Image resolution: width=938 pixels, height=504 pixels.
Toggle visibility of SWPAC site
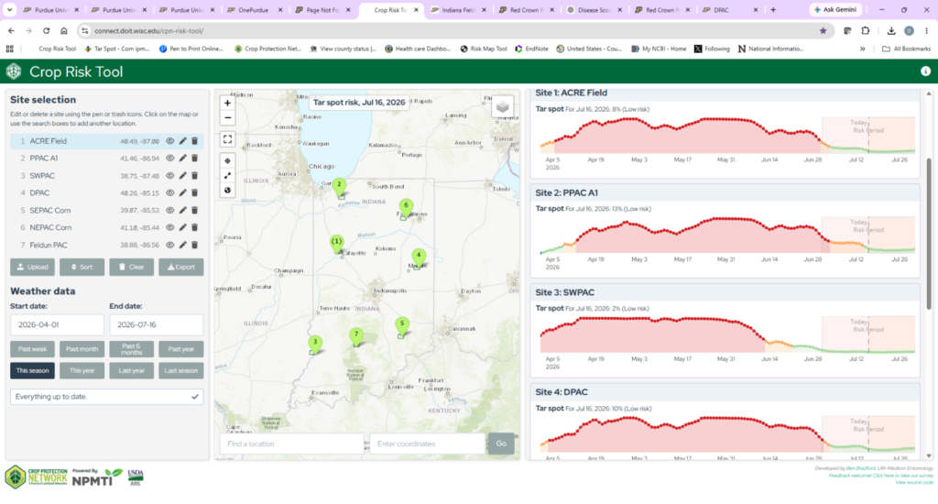[x=169, y=176]
